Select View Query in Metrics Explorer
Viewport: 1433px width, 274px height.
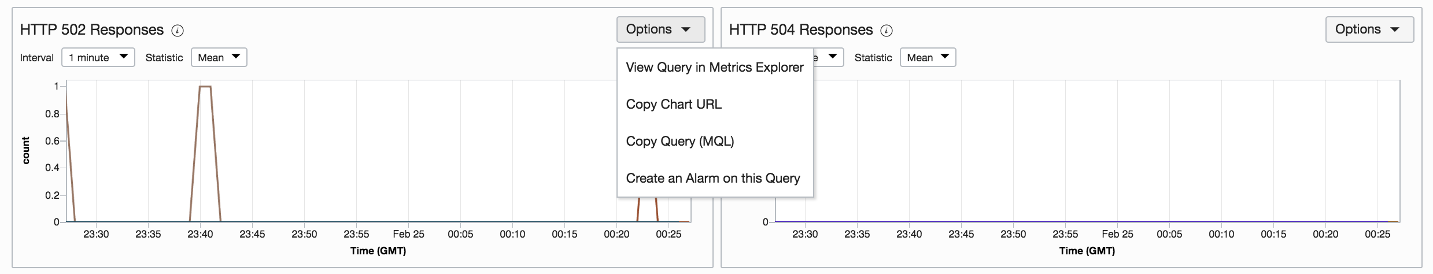(714, 68)
